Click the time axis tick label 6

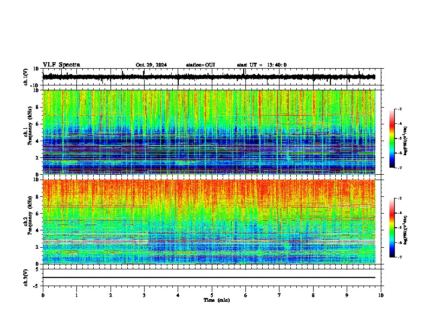coord(246,295)
